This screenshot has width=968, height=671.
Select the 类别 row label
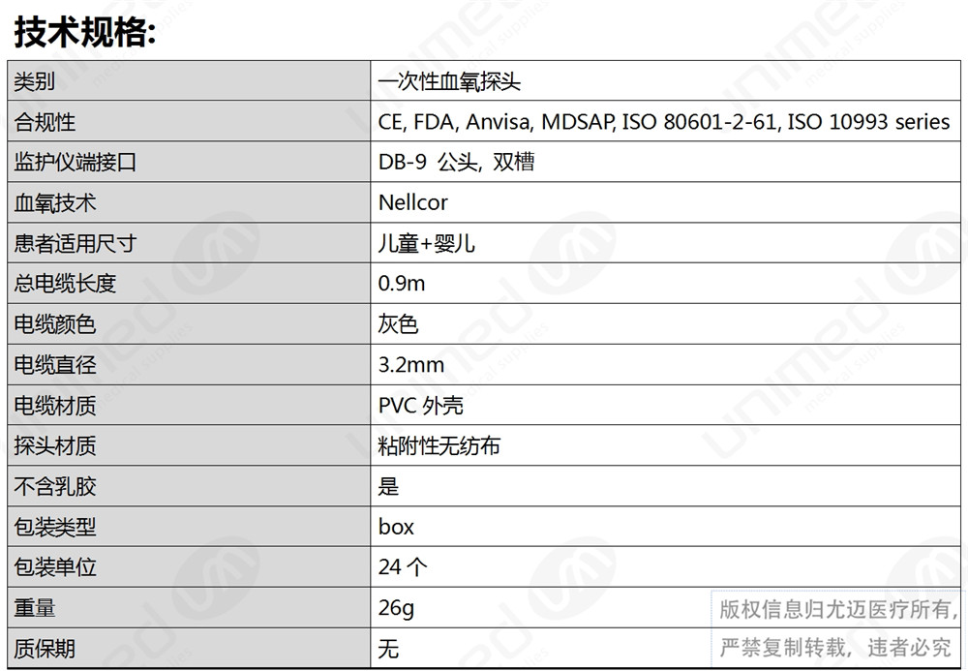(189, 81)
